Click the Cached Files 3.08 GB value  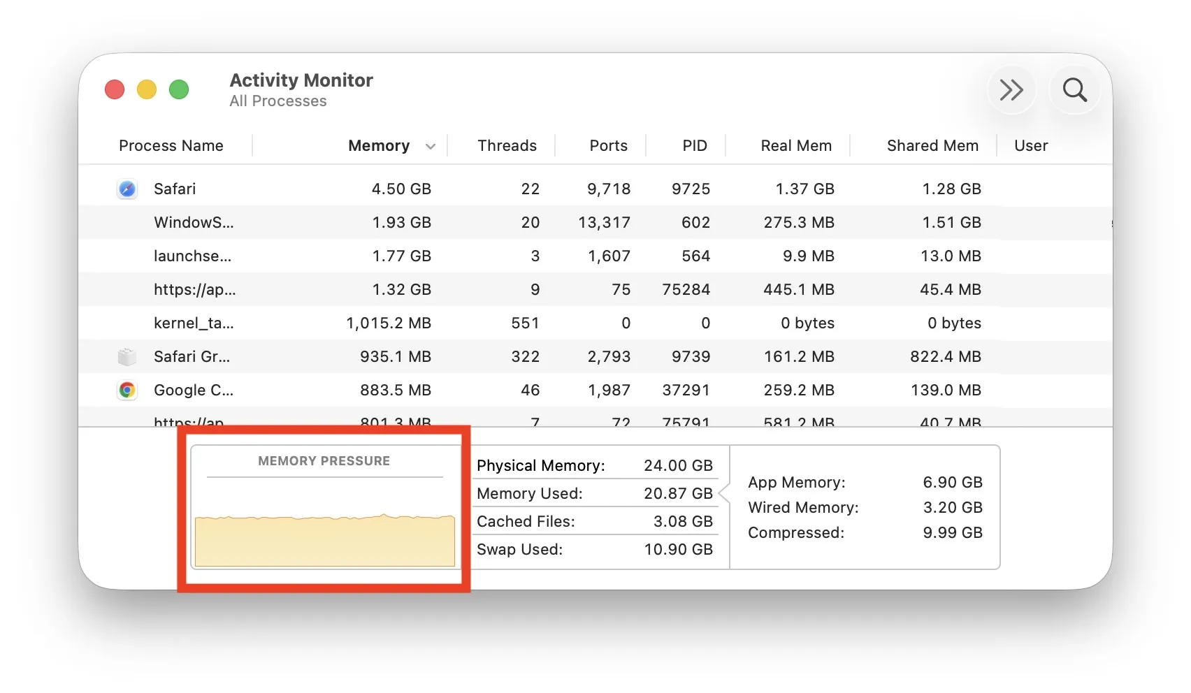tap(683, 521)
